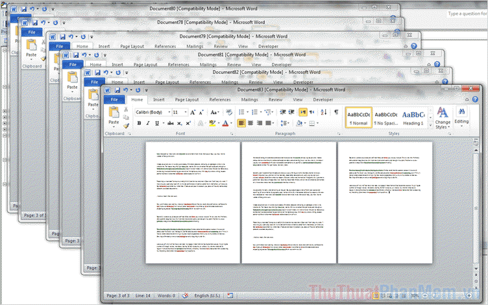Image resolution: width=488 pixels, height=305 pixels.
Task: Click the Borders icon
Action: (312, 123)
